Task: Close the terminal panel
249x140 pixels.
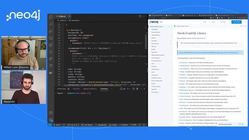Action: pos(144,89)
